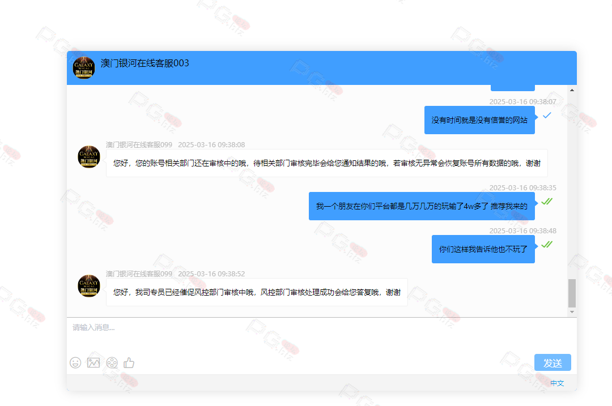
Task: Click the chat scrollbar up arrow
Action: coord(572,90)
